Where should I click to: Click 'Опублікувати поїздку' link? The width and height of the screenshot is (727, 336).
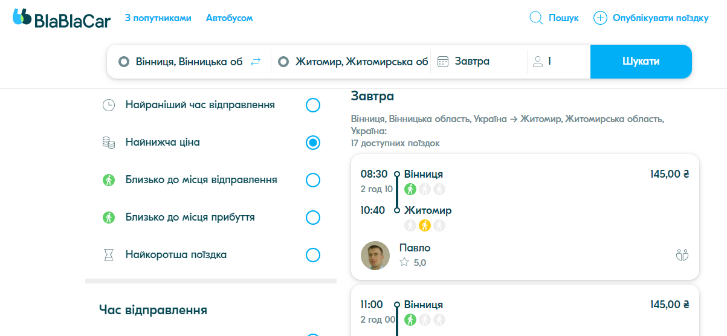pyautogui.click(x=660, y=18)
